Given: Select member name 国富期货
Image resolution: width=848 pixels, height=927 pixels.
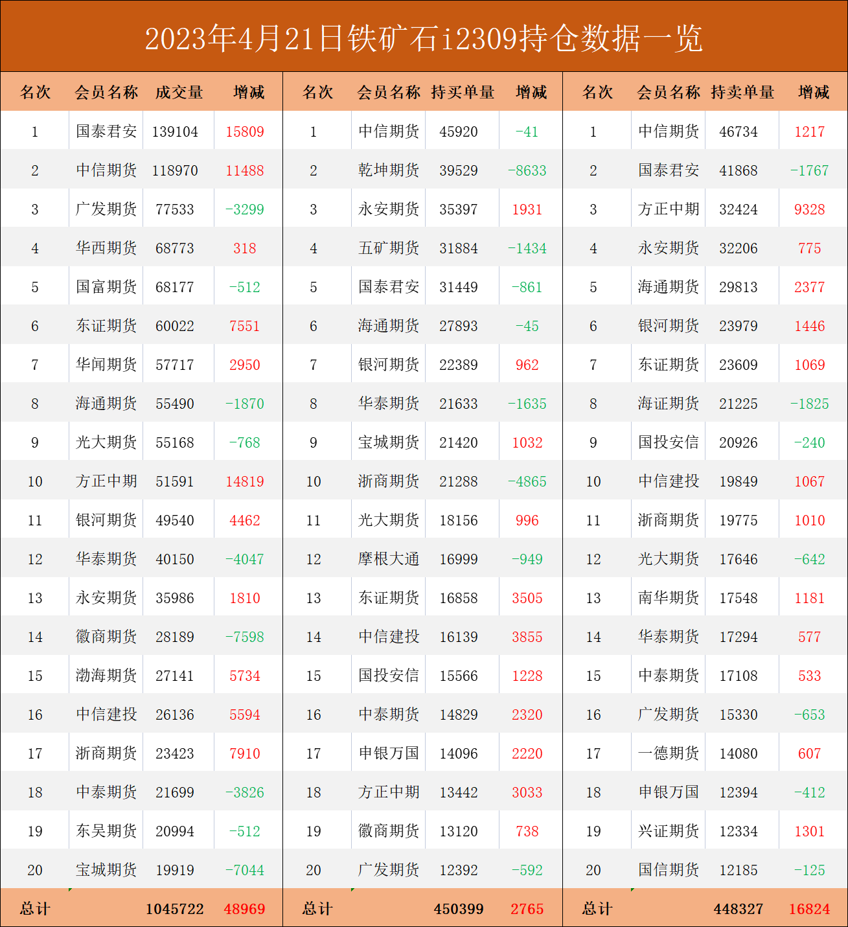Looking at the screenshot, I should point(106,287).
